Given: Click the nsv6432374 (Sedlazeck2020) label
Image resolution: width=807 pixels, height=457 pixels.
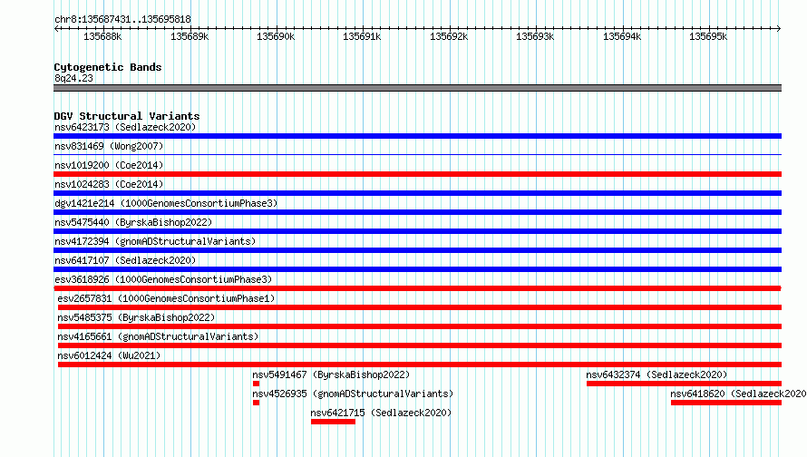Looking at the screenshot, I should 656,374.
